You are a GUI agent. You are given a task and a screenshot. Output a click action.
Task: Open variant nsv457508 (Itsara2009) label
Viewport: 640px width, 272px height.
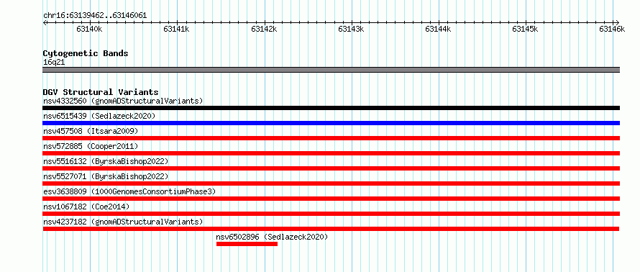(91, 131)
